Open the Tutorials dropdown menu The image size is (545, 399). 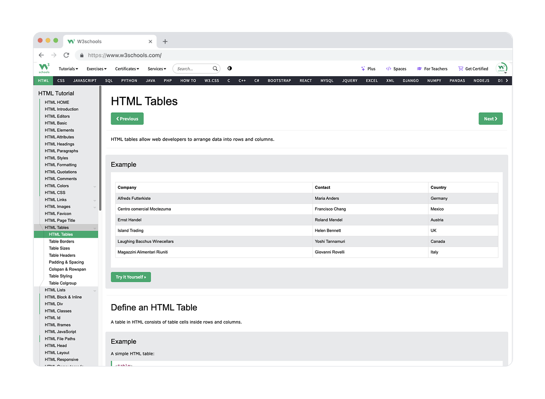(68, 69)
